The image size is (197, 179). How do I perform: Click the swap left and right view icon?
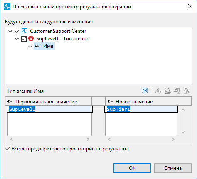145,91
